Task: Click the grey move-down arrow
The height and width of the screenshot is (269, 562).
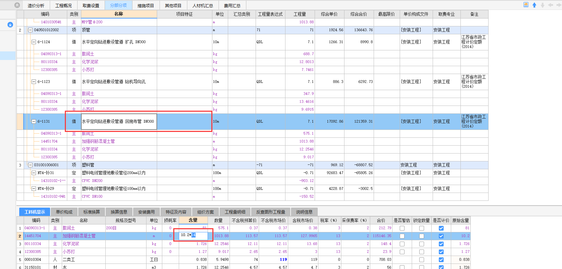Action: (x=542, y=5)
